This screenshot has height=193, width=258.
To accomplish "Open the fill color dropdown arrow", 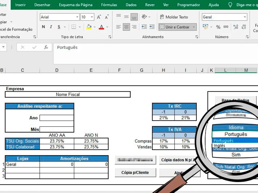I will coord(95,27).
